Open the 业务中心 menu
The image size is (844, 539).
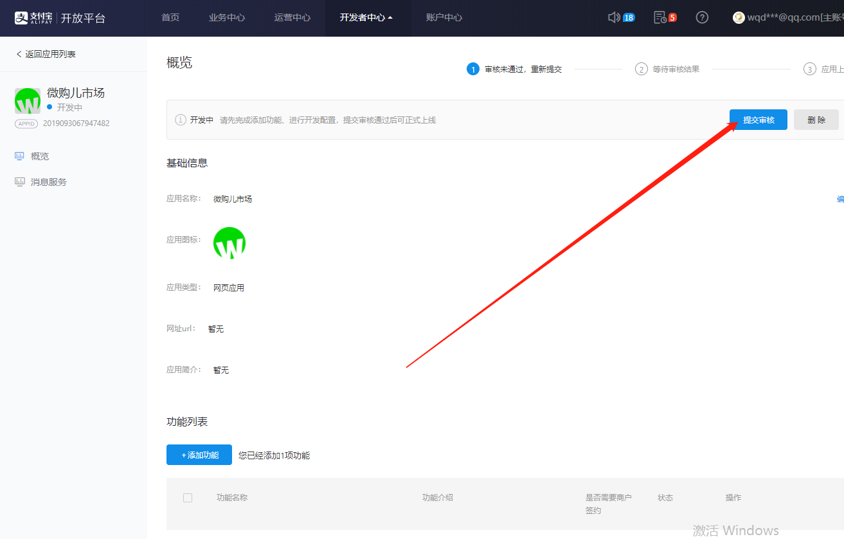click(x=227, y=17)
